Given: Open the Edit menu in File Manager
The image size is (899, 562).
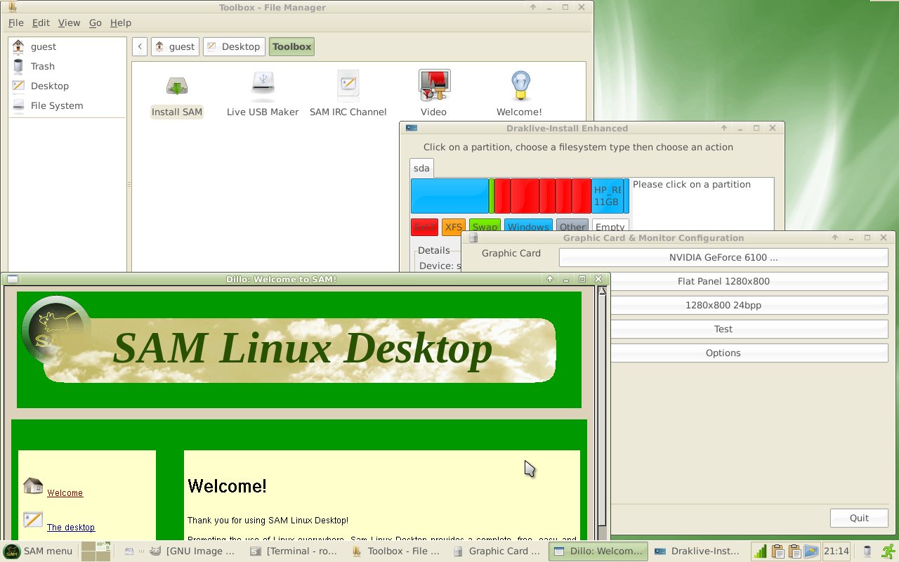Looking at the screenshot, I should (41, 22).
